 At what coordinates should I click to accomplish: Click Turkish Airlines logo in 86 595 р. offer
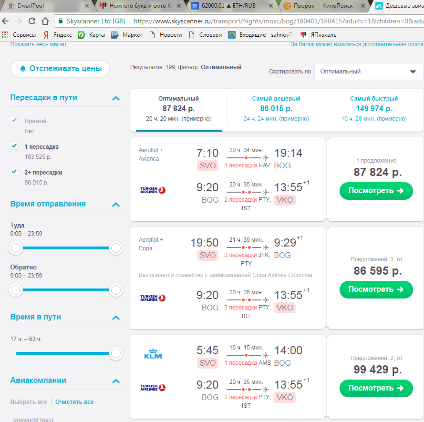click(x=153, y=298)
